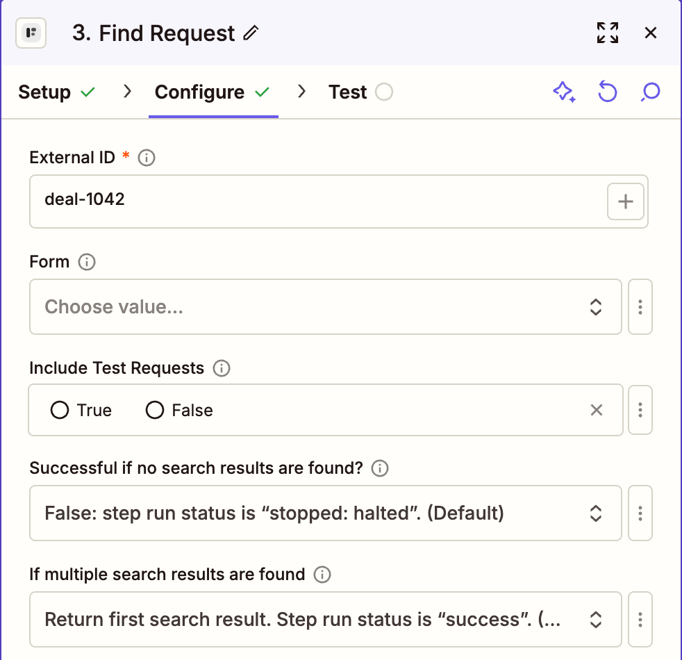This screenshot has height=660, width=682.
Task: Show info for multiple search results
Action: point(322,575)
